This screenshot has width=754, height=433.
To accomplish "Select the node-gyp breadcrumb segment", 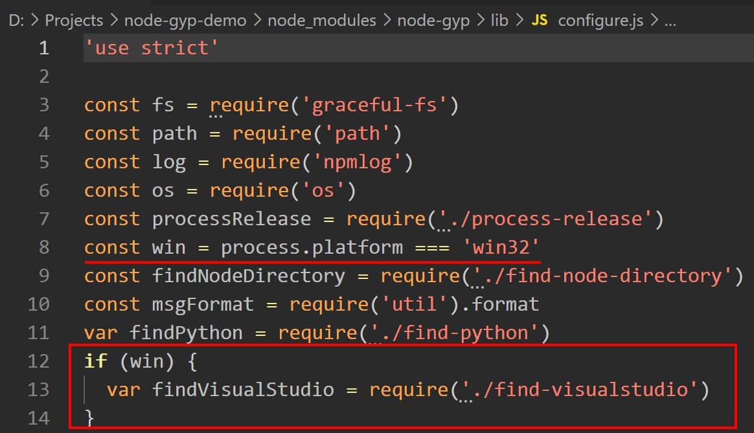I will (x=433, y=21).
